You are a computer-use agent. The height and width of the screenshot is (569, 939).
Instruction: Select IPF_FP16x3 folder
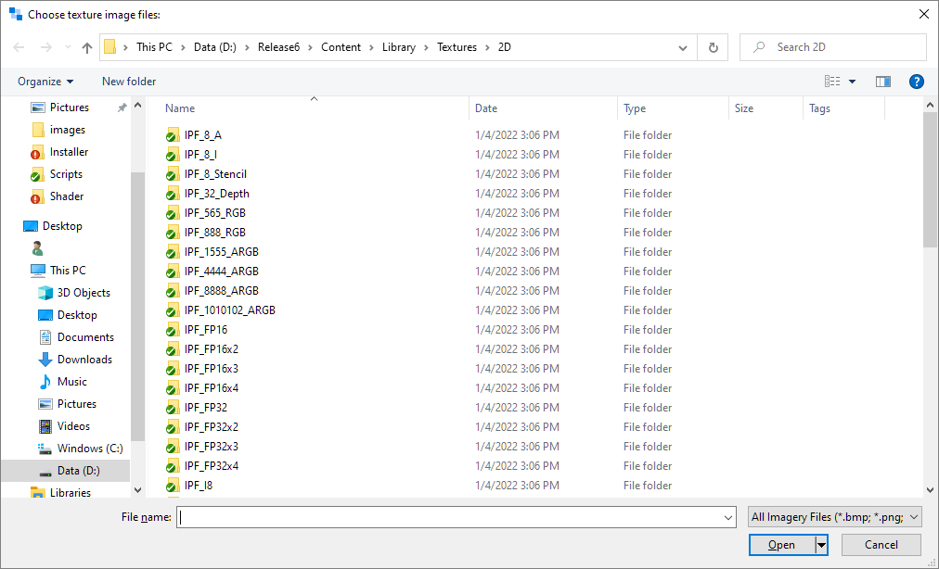212,369
